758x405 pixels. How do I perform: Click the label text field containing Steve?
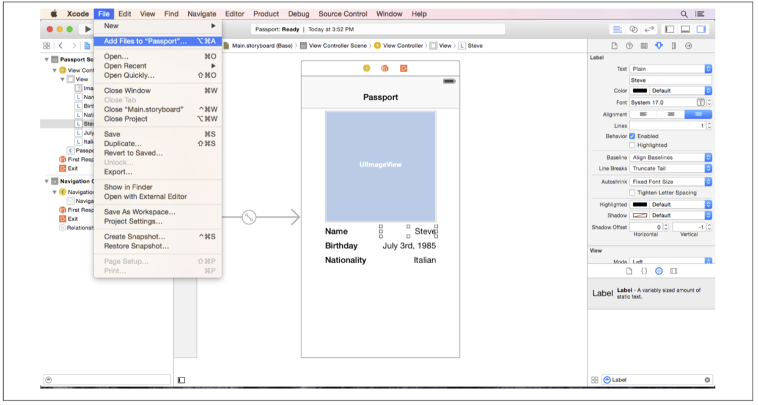670,80
